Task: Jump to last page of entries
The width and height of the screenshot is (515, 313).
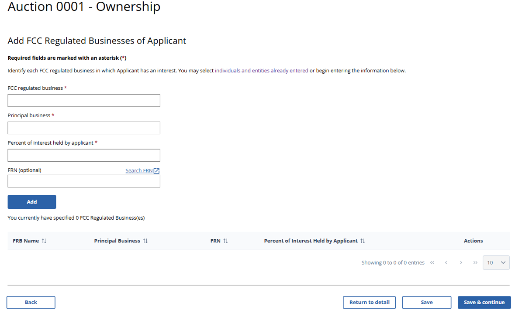Action: point(475,263)
